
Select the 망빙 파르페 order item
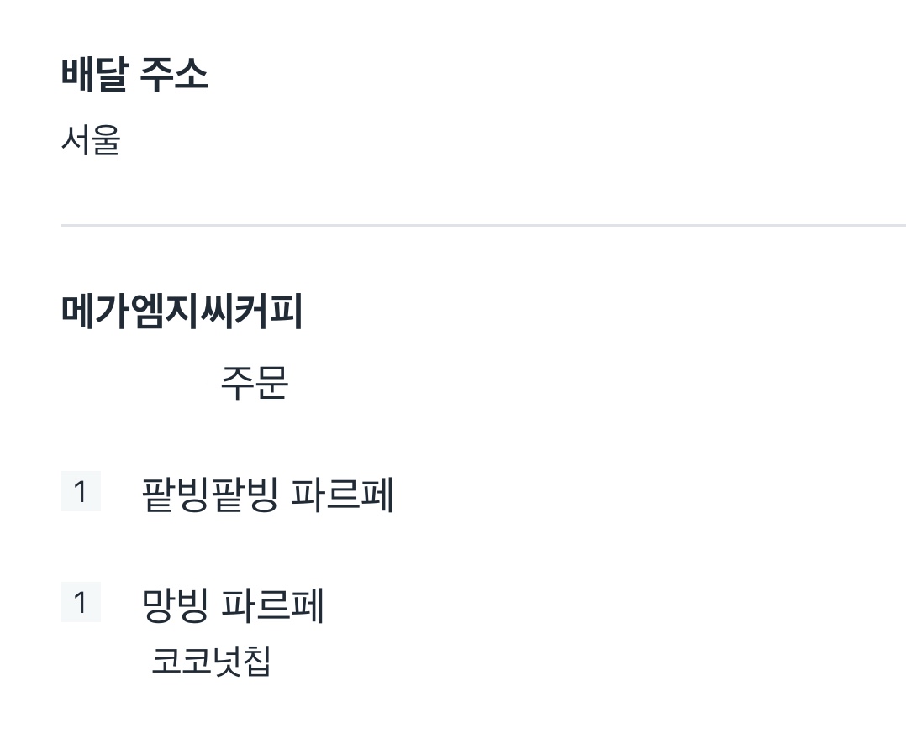232,605
